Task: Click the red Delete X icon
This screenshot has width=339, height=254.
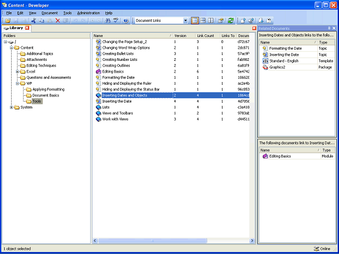Action: point(58,21)
